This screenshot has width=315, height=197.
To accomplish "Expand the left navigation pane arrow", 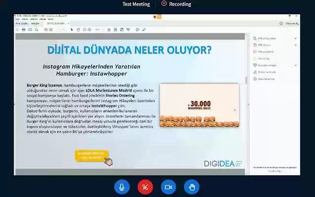I will pyautogui.click(x=14, y=104).
